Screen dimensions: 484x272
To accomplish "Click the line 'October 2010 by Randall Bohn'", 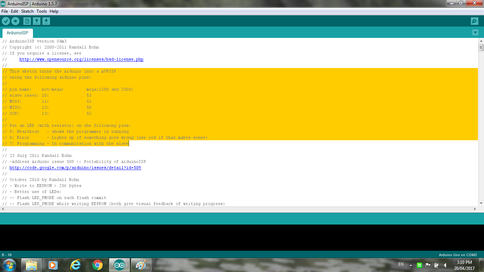I will tap(41, 180).
